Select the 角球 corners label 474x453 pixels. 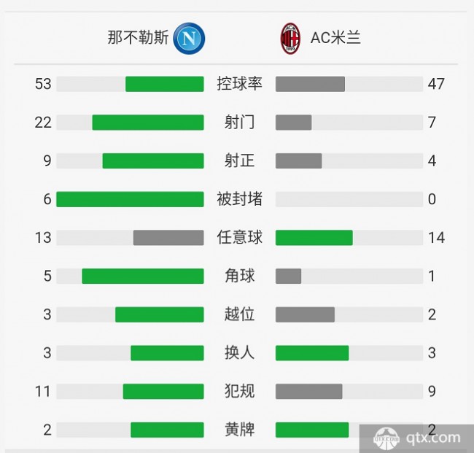coord(239,276)
